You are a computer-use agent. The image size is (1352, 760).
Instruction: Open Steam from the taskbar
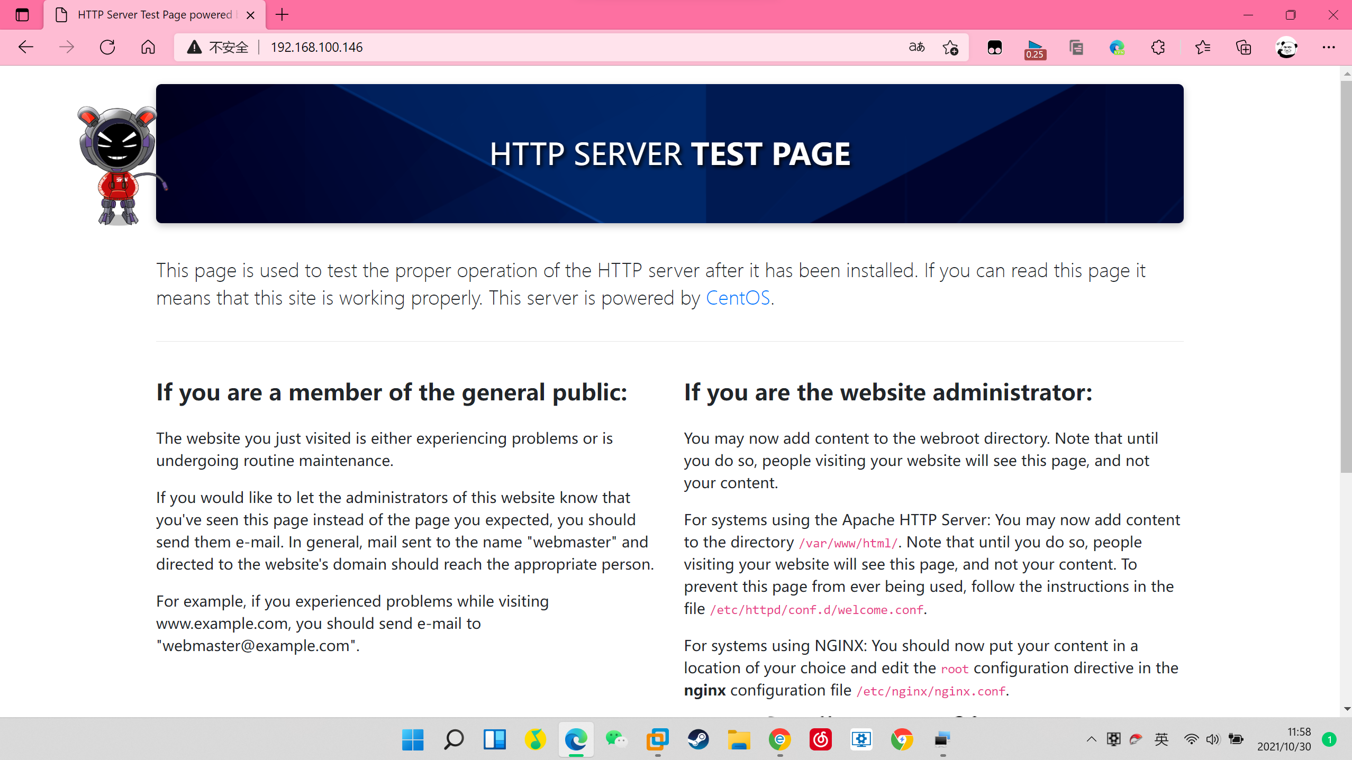point(698,739)
